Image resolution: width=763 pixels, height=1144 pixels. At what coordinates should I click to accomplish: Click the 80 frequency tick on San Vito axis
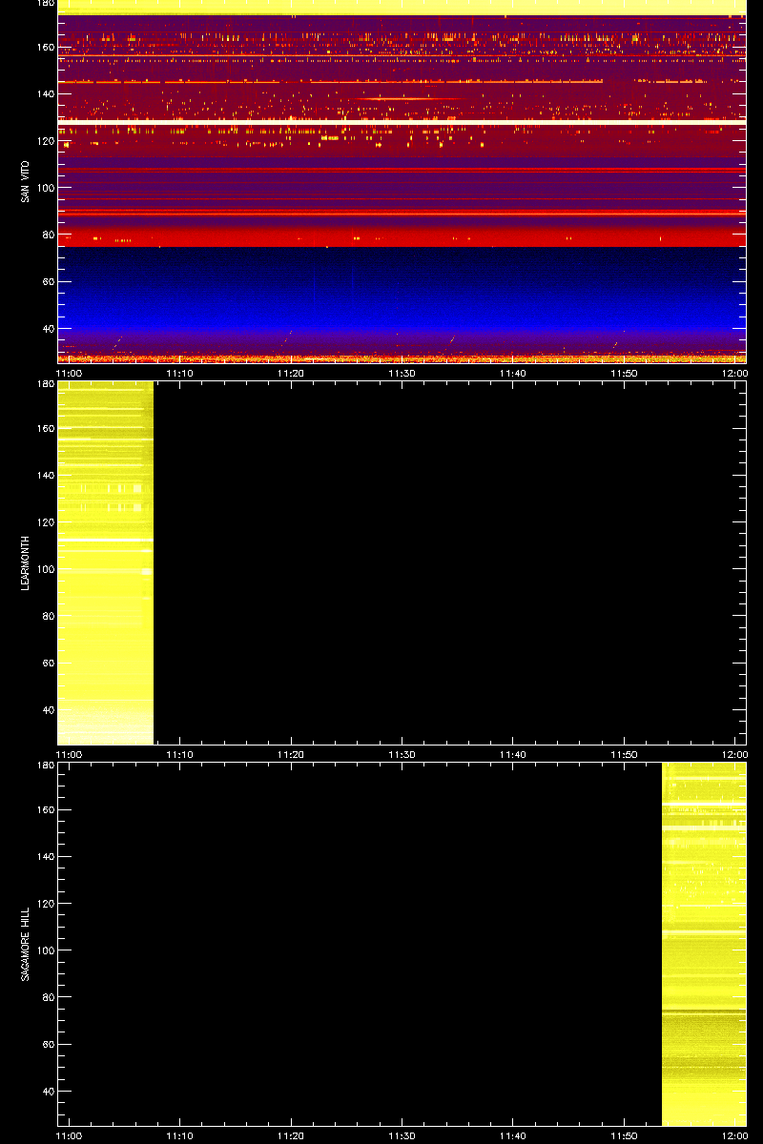tap(47, 235)
